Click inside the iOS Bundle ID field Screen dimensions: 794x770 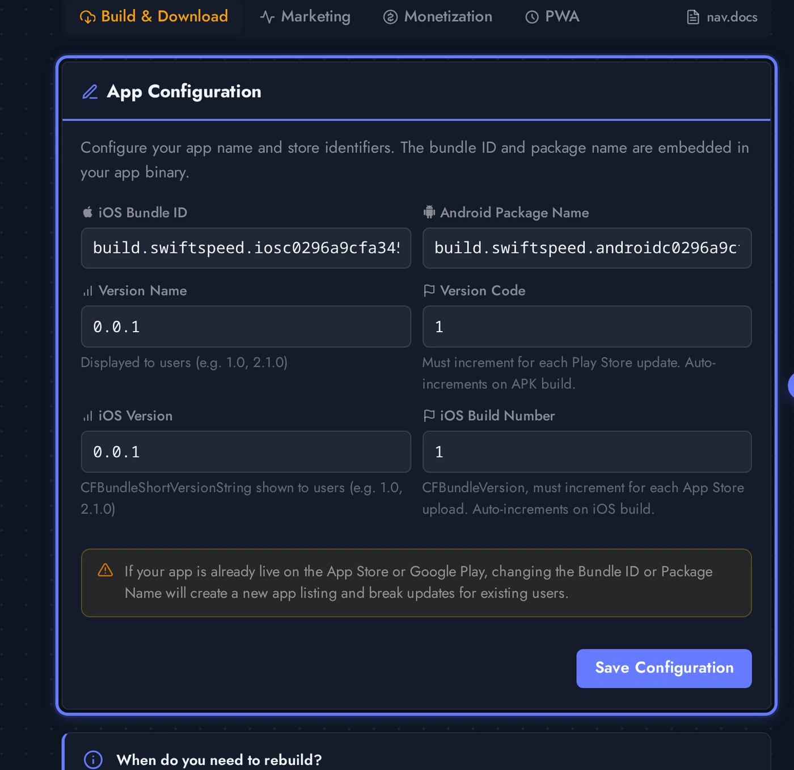(246, 248)
